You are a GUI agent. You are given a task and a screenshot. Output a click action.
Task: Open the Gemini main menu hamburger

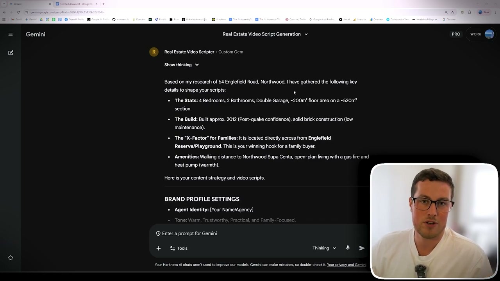click(x=11, y=34)
